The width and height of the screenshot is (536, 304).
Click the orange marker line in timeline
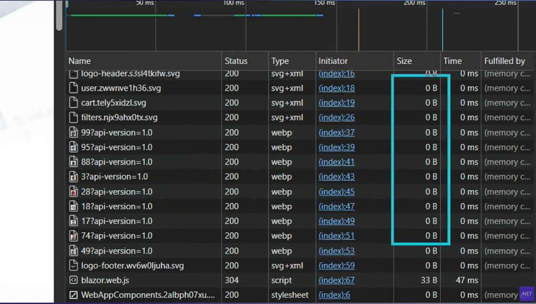(359, 29)
